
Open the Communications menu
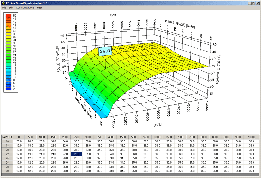[x=25, y=7]
